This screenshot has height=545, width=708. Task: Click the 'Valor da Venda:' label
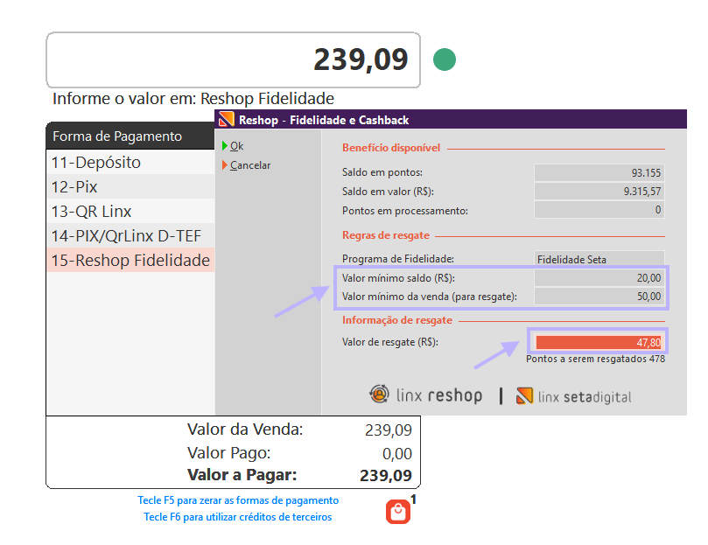click(x=245, y=430)
